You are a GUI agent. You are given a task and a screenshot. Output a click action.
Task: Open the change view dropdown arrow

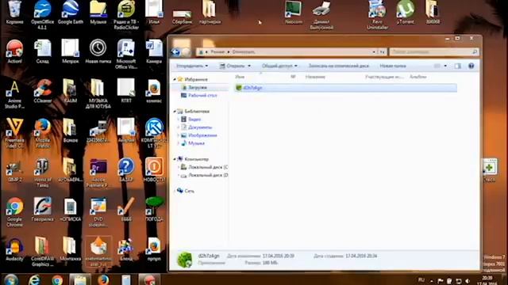445,66
